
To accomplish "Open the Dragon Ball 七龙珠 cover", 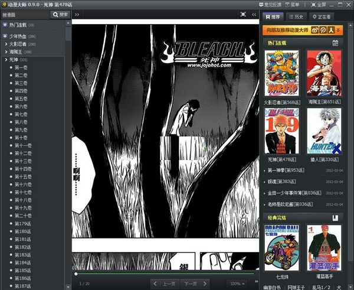I will tap(282, 247).
